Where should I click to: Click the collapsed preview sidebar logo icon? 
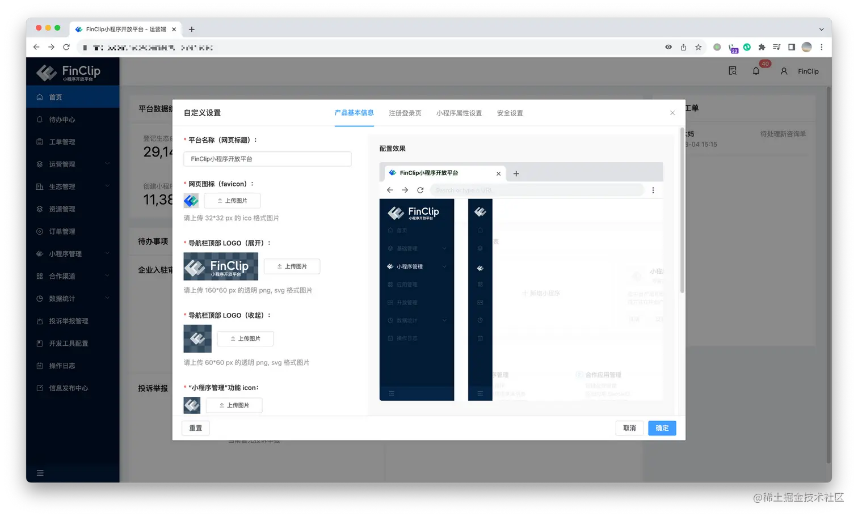(480, 212)
